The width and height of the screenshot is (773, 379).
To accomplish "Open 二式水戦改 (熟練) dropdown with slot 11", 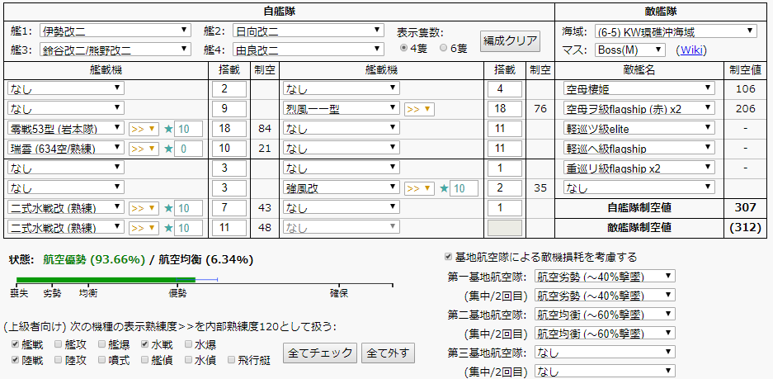I will click(66, 228).
